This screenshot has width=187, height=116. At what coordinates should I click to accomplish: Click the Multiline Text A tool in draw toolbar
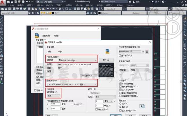(x=1, y=79)
